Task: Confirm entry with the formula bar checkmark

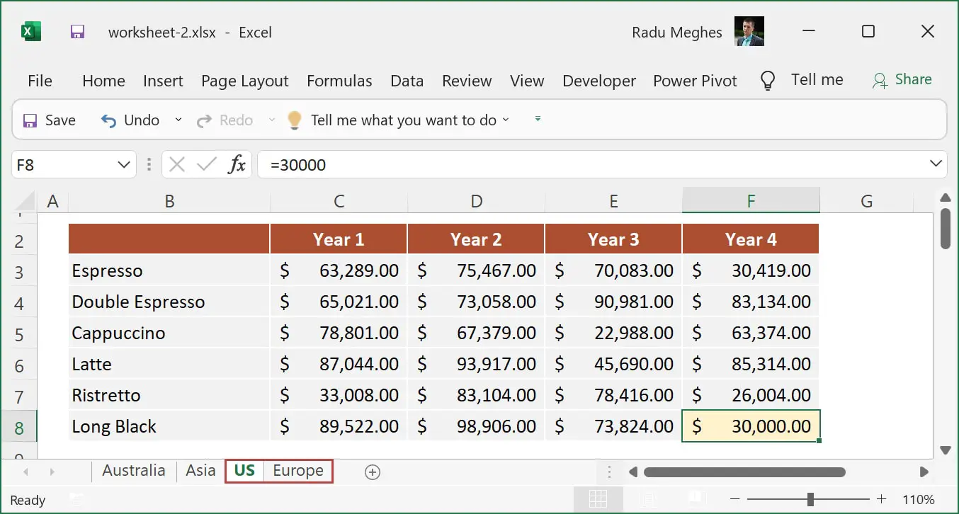Action: (206, 164)
